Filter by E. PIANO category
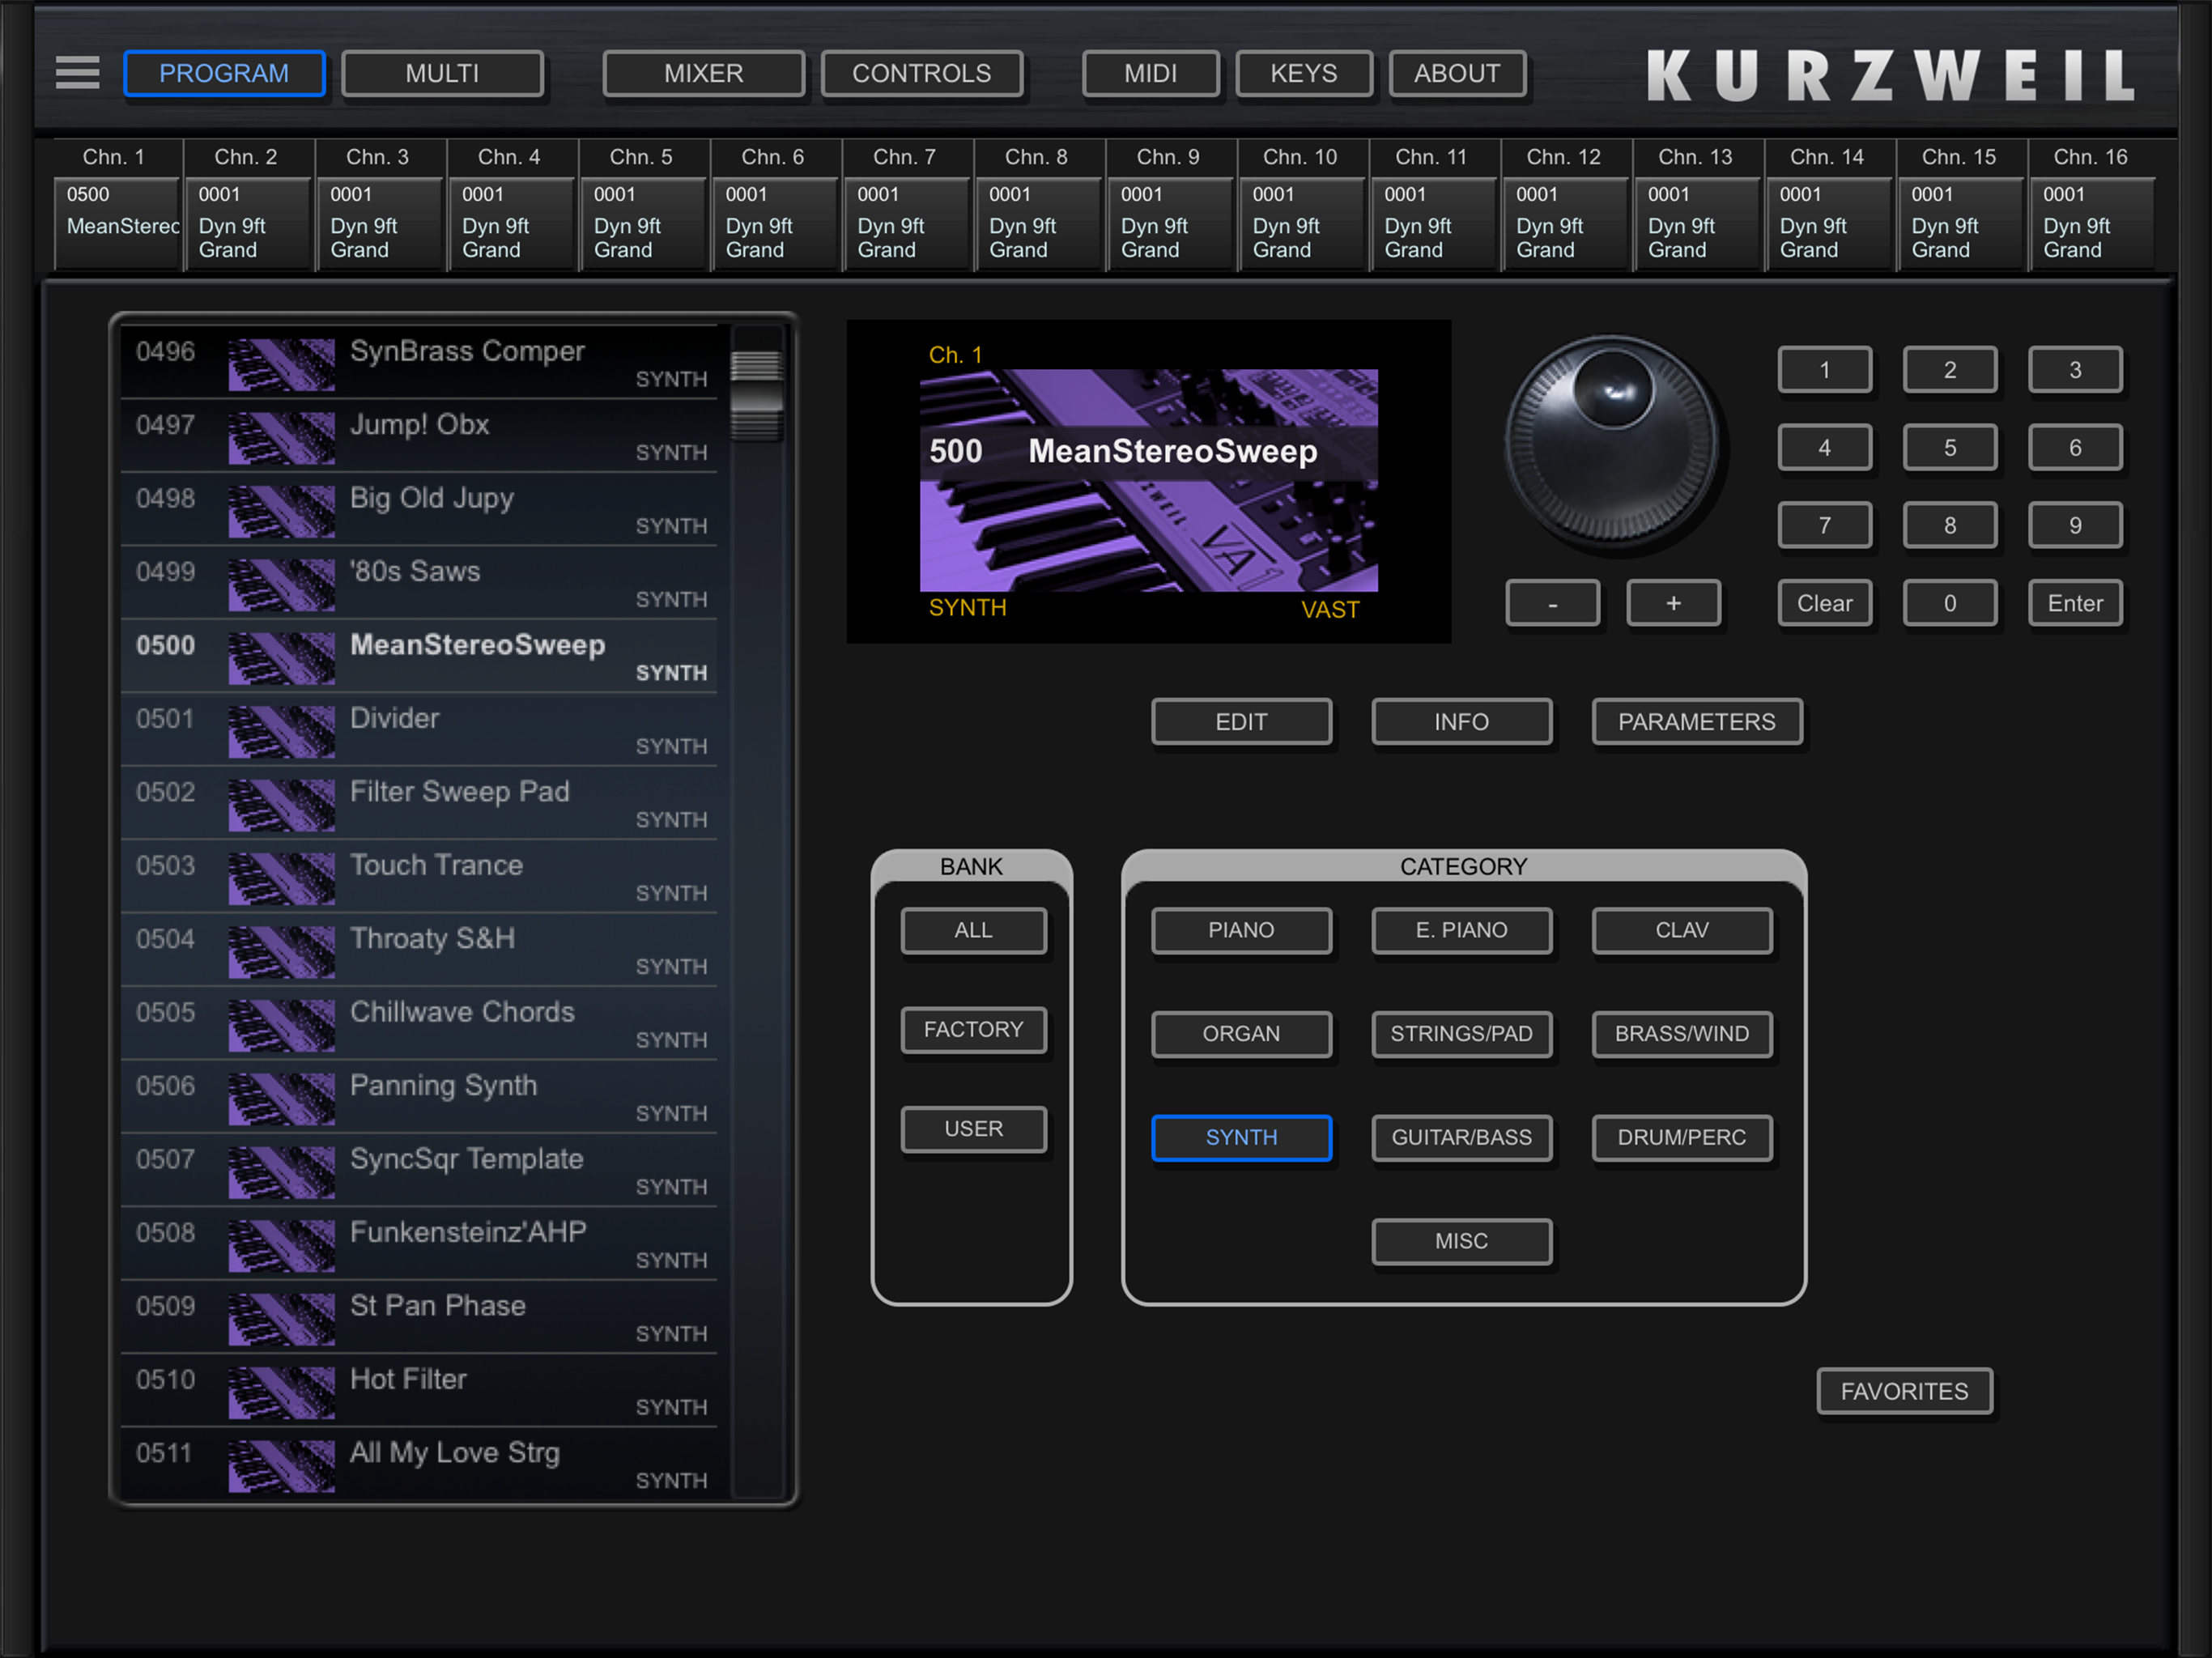This screenshot has width=2212, height=1658. point(1461,930)
